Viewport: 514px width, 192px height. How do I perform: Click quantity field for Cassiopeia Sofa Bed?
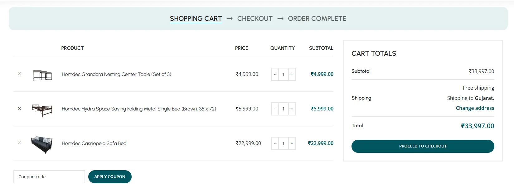(284, 143)
